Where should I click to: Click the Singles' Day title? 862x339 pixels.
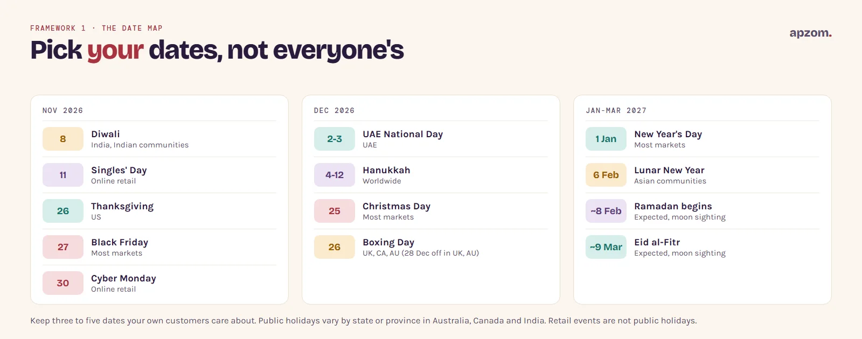pyautogui.click(x=119, y=170)
